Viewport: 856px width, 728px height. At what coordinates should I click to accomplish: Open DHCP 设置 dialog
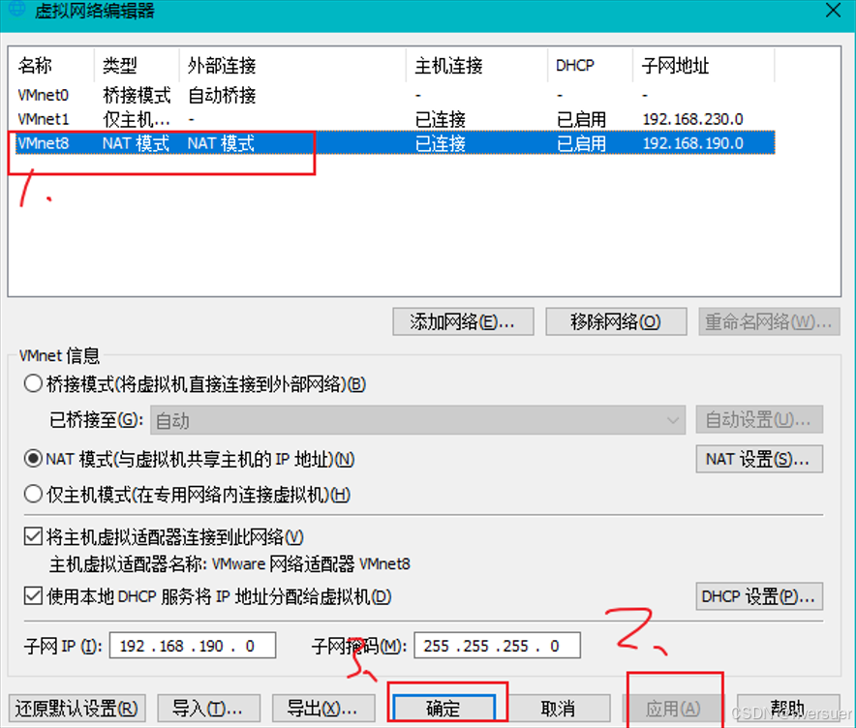(x=758, y=596)
